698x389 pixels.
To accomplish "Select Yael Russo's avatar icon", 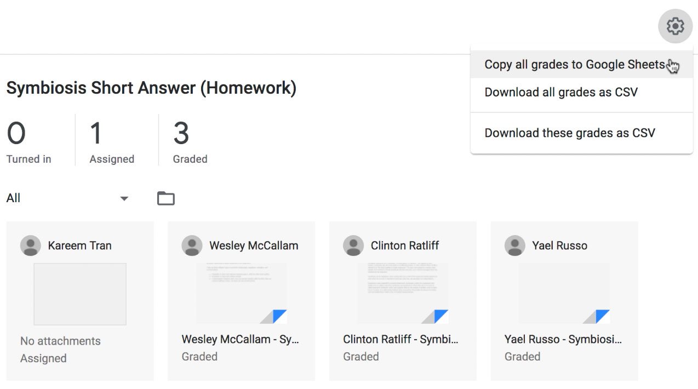I will point(515,245).
